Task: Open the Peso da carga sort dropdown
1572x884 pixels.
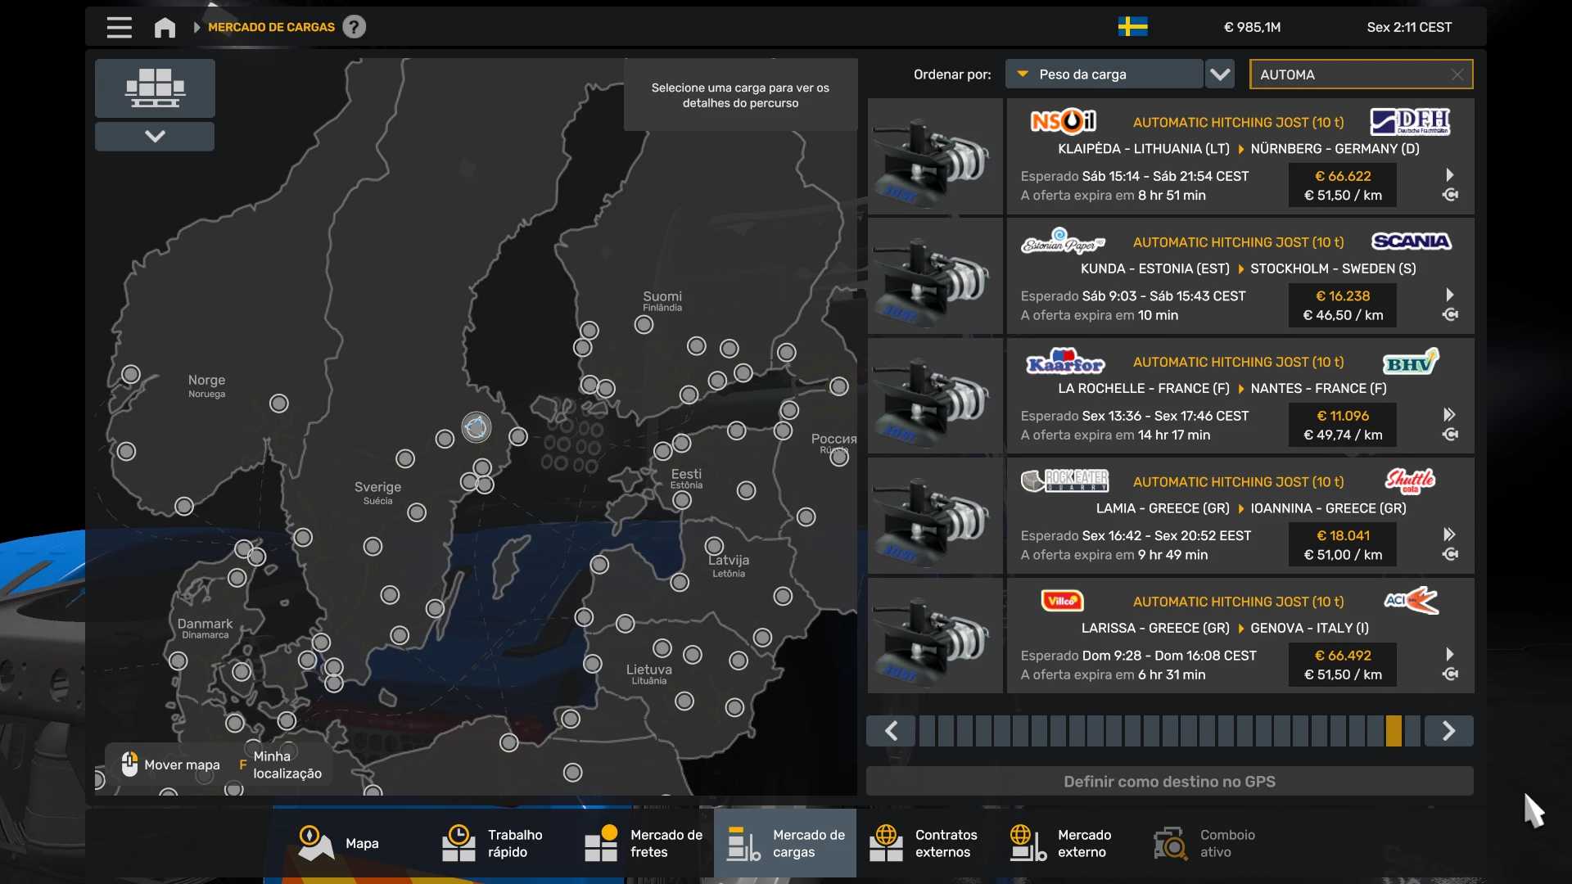Action: [1104, 74]
